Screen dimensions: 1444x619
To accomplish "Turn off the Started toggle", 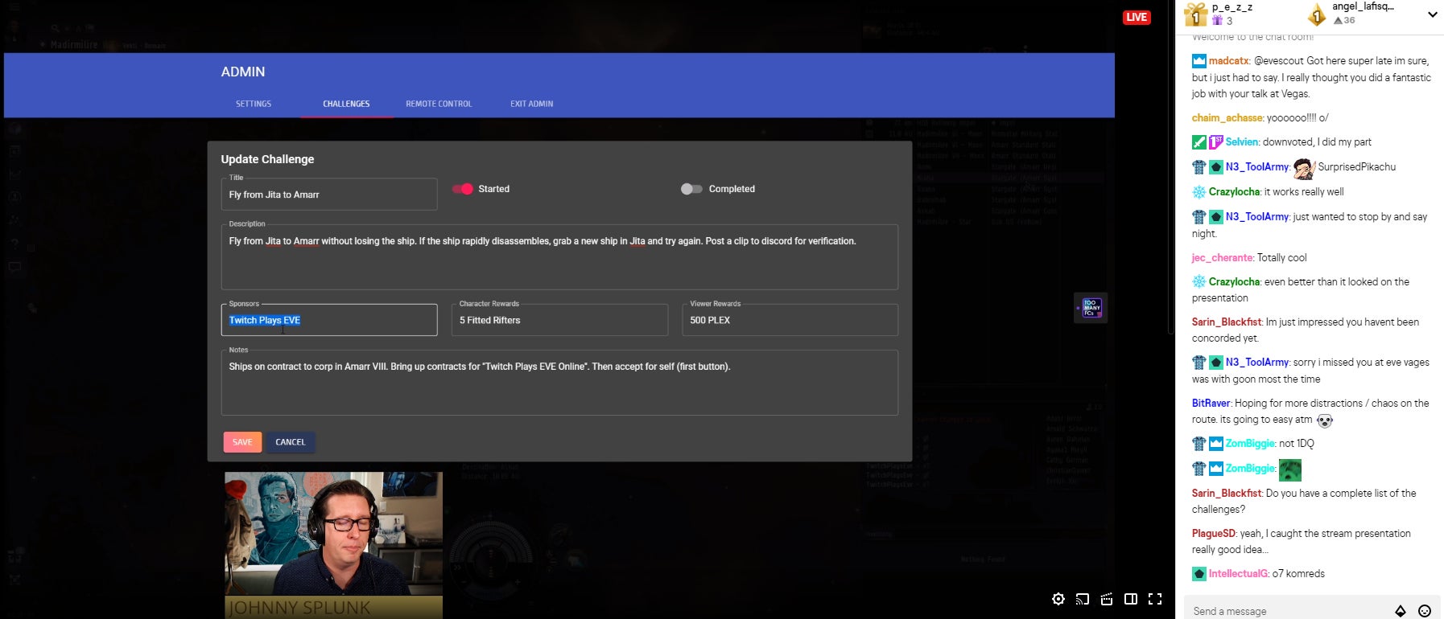I will coord(463,189).
